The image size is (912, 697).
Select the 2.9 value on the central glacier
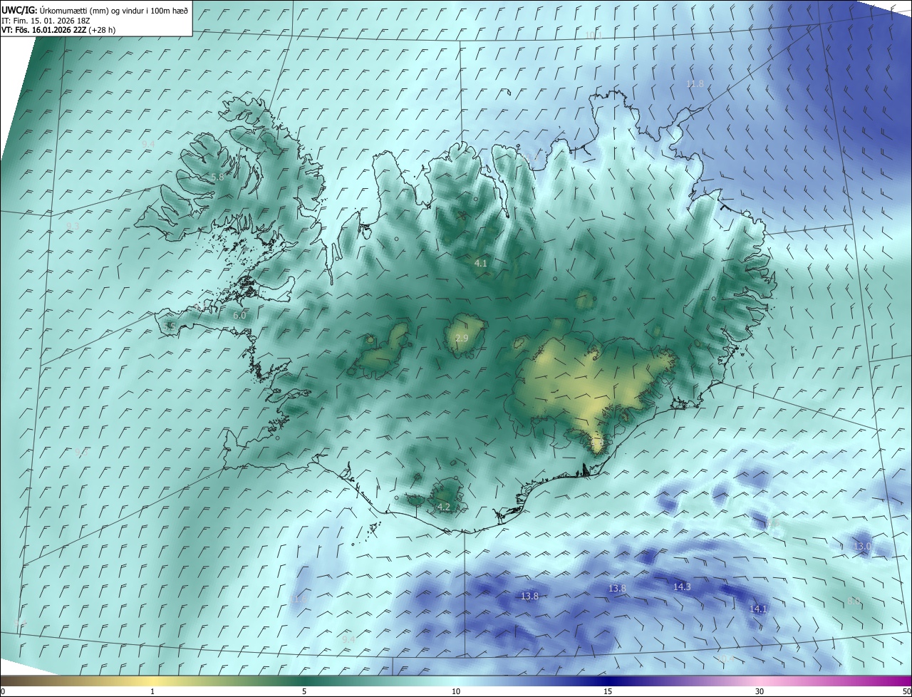[462, 338]
